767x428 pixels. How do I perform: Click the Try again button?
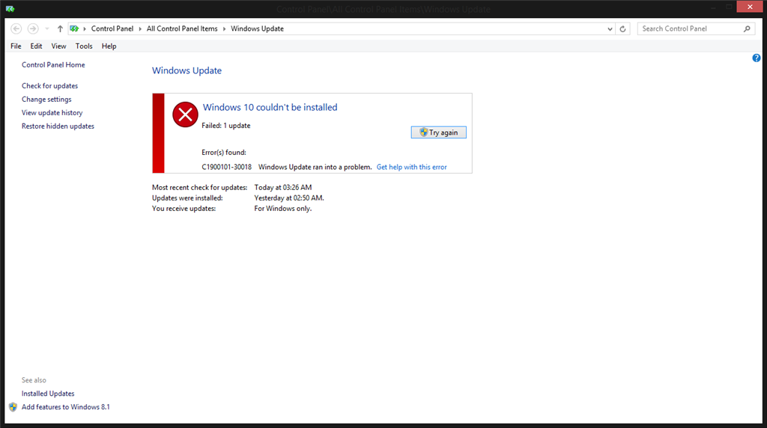click(x=439, y=132)
